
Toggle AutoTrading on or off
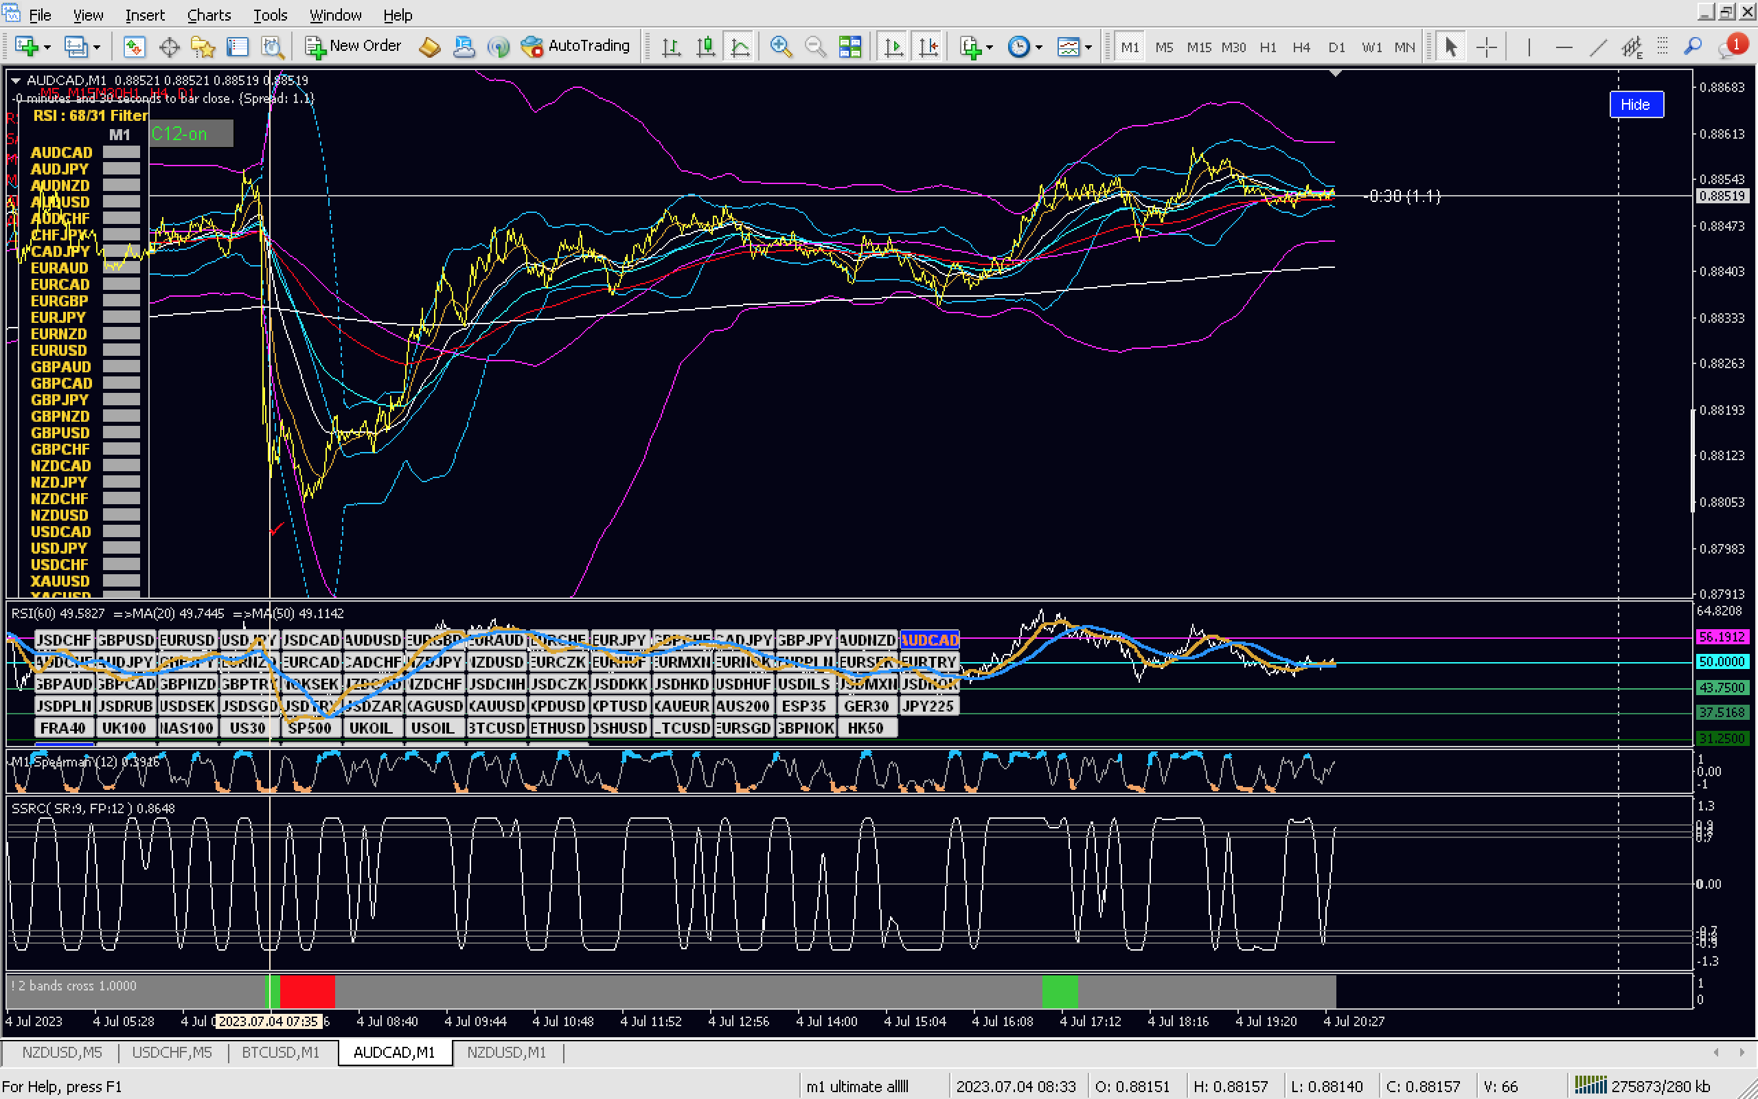point(576,46)
